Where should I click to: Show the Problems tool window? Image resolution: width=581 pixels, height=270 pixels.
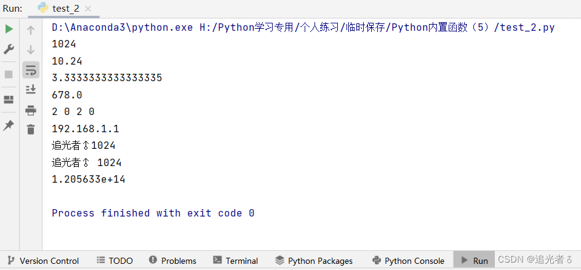tap(173, 261)
